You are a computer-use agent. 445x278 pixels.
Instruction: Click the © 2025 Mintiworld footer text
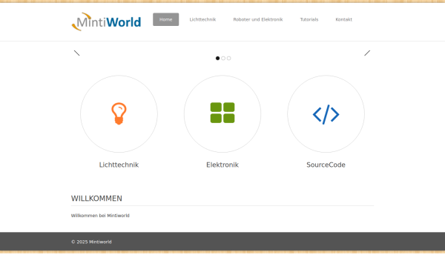91,242
